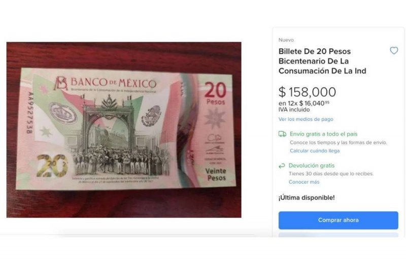The width and height of the screenshot is (406, 270).
Task: Click the IVA incluido text
Action: [x=294, y=110]
